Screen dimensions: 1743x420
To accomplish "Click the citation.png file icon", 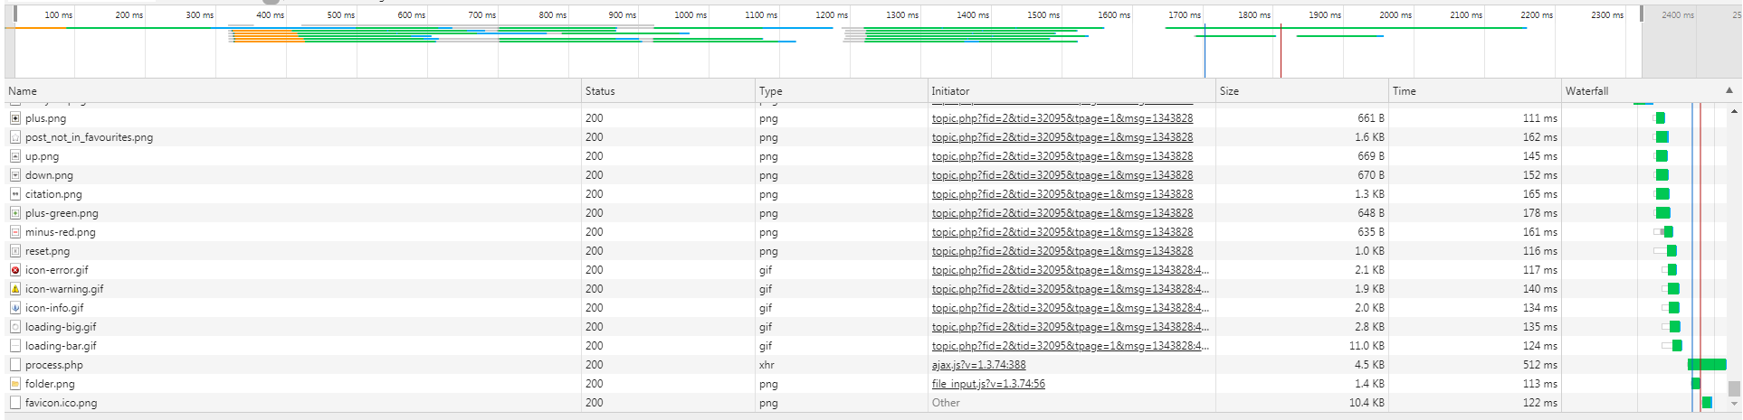I will [15, 194].
